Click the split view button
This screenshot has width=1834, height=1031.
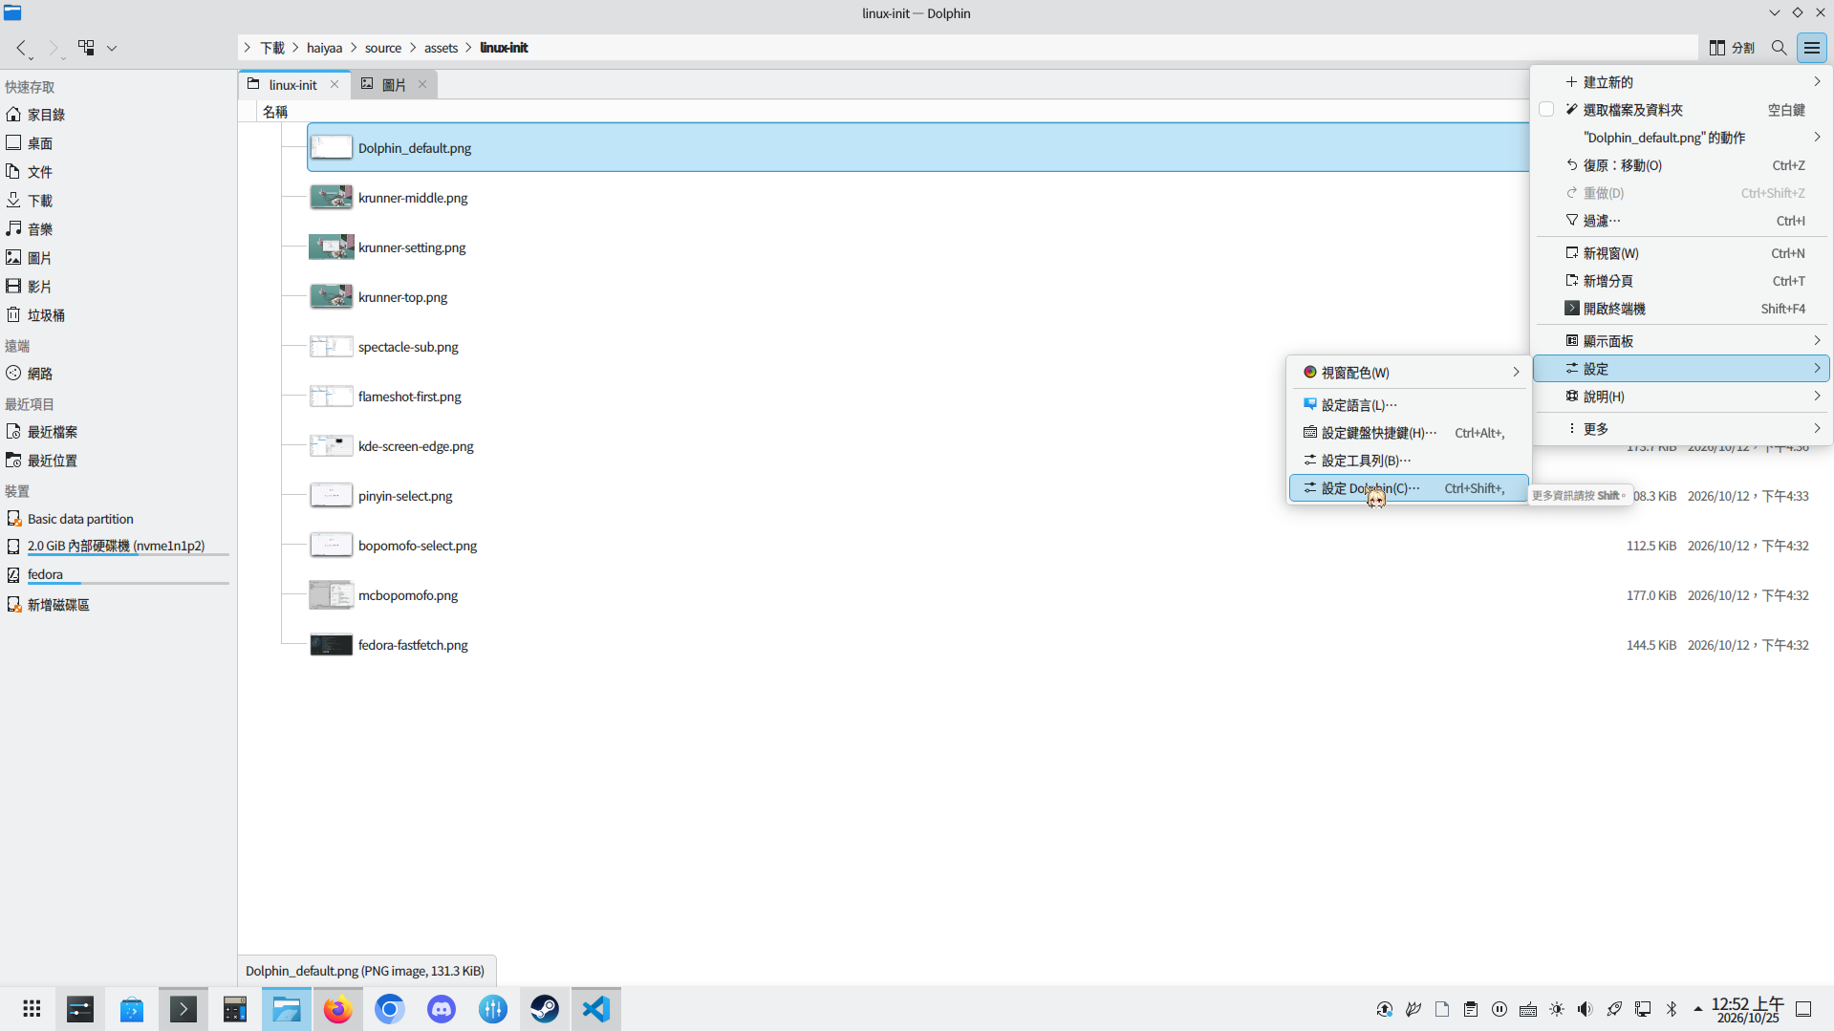pyautogui.click(x=1732, y=48)
